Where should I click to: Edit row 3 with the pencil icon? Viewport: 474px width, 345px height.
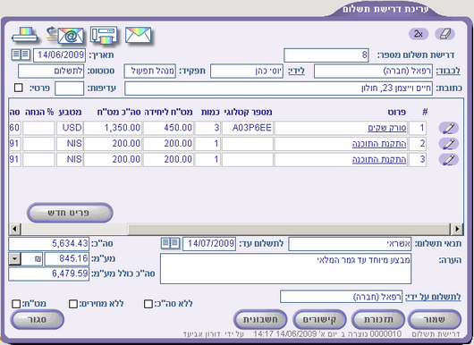pos(449,159)
